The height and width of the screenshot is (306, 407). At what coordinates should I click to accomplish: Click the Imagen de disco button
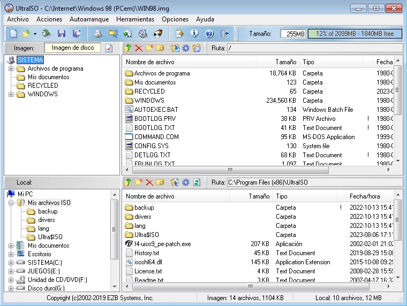[x=73, y=48]
